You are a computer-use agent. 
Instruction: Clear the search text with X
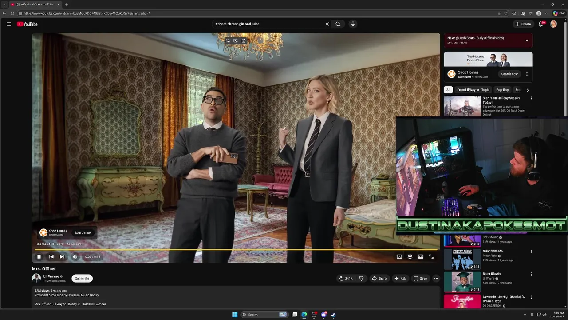coord(327,24)
